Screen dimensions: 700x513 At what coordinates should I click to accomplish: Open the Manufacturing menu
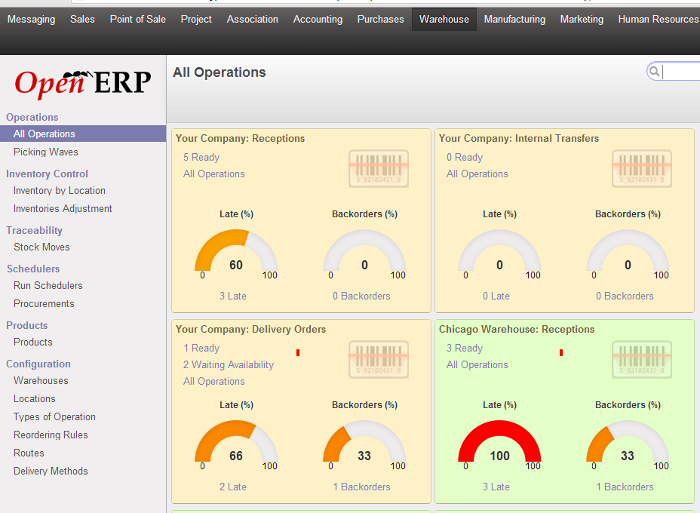point(514,20)
